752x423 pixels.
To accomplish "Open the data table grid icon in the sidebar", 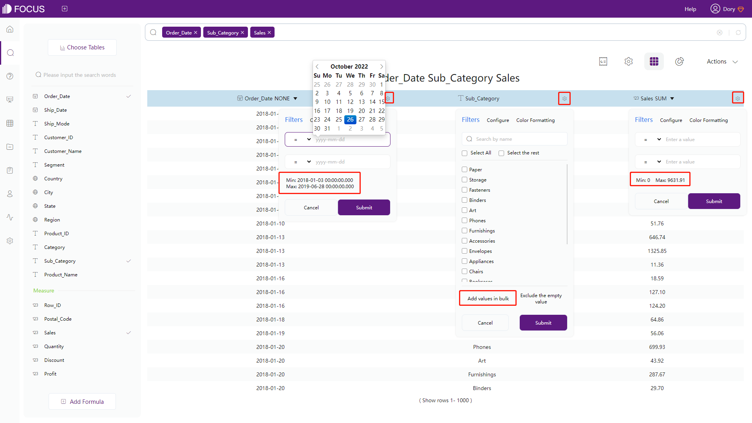I will pyautogui.click(x=10, y=123).
